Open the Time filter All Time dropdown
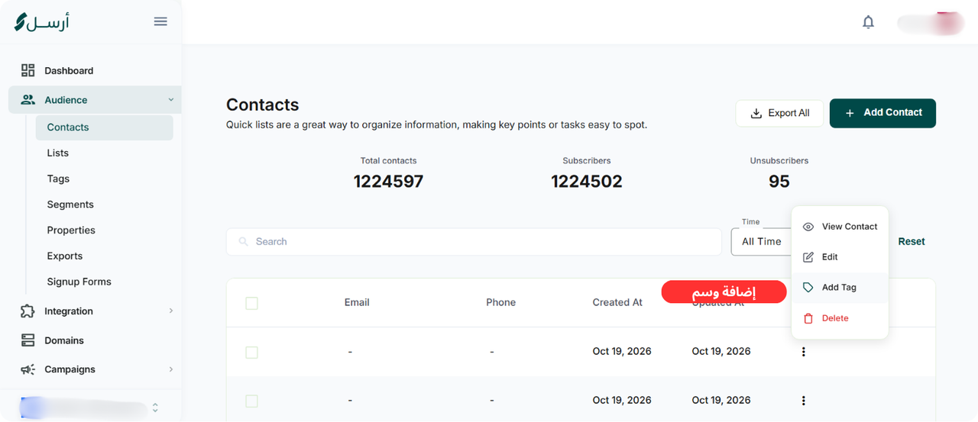This screenshot has width=978, height=422. (762, 241)
